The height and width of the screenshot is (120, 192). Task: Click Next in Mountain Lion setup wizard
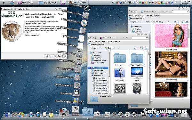coord(49,56)
